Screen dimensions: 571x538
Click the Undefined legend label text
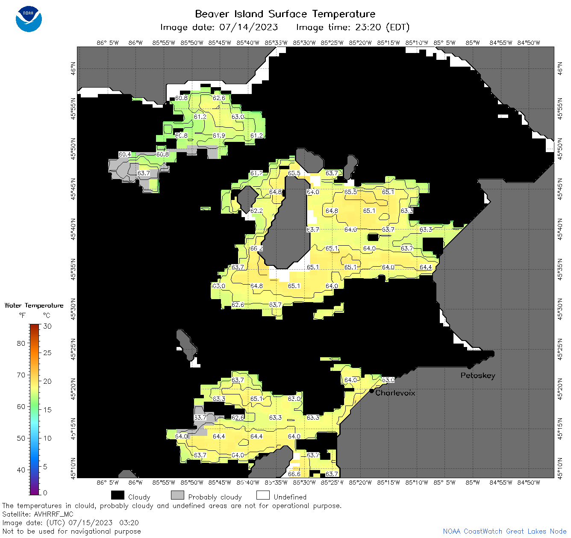[290, 497]
